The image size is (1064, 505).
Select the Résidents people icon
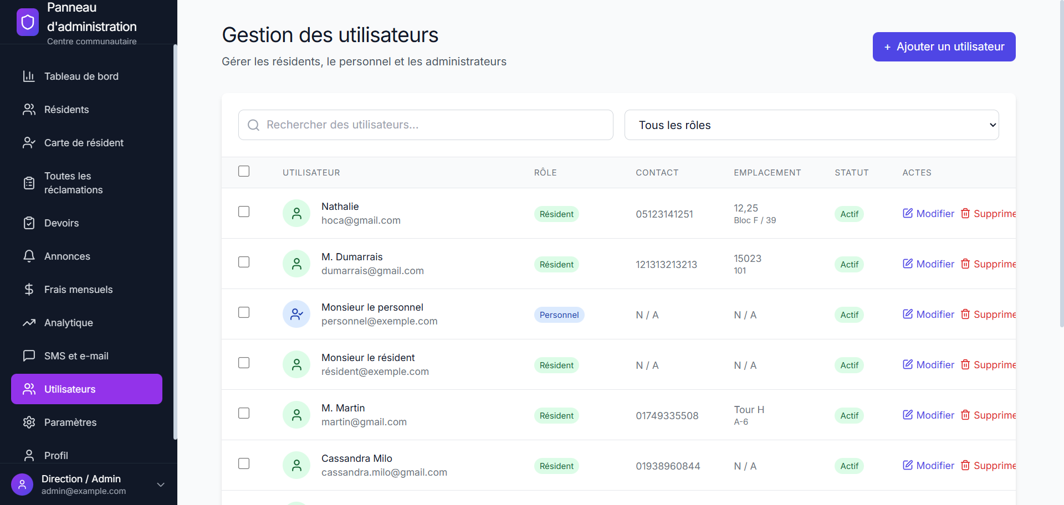click(29, 109)
